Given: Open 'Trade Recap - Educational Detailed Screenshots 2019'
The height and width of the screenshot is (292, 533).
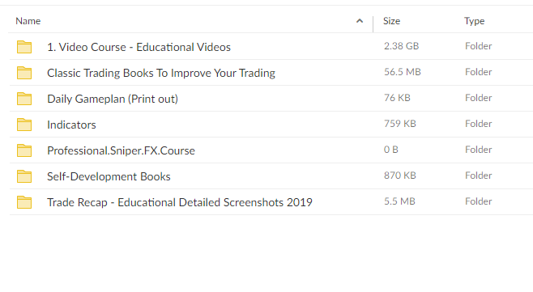Looking at the screenshot, I should pos(180,202).
